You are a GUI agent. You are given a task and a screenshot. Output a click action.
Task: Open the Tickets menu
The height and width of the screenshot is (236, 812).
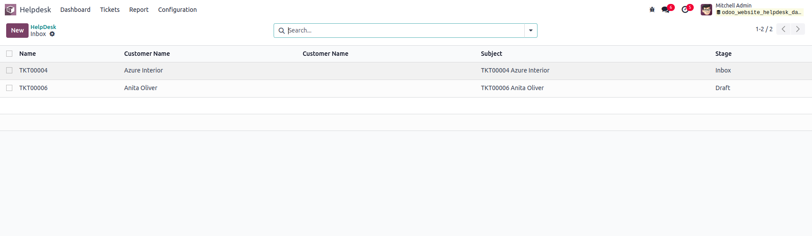[x=110, y=10]
